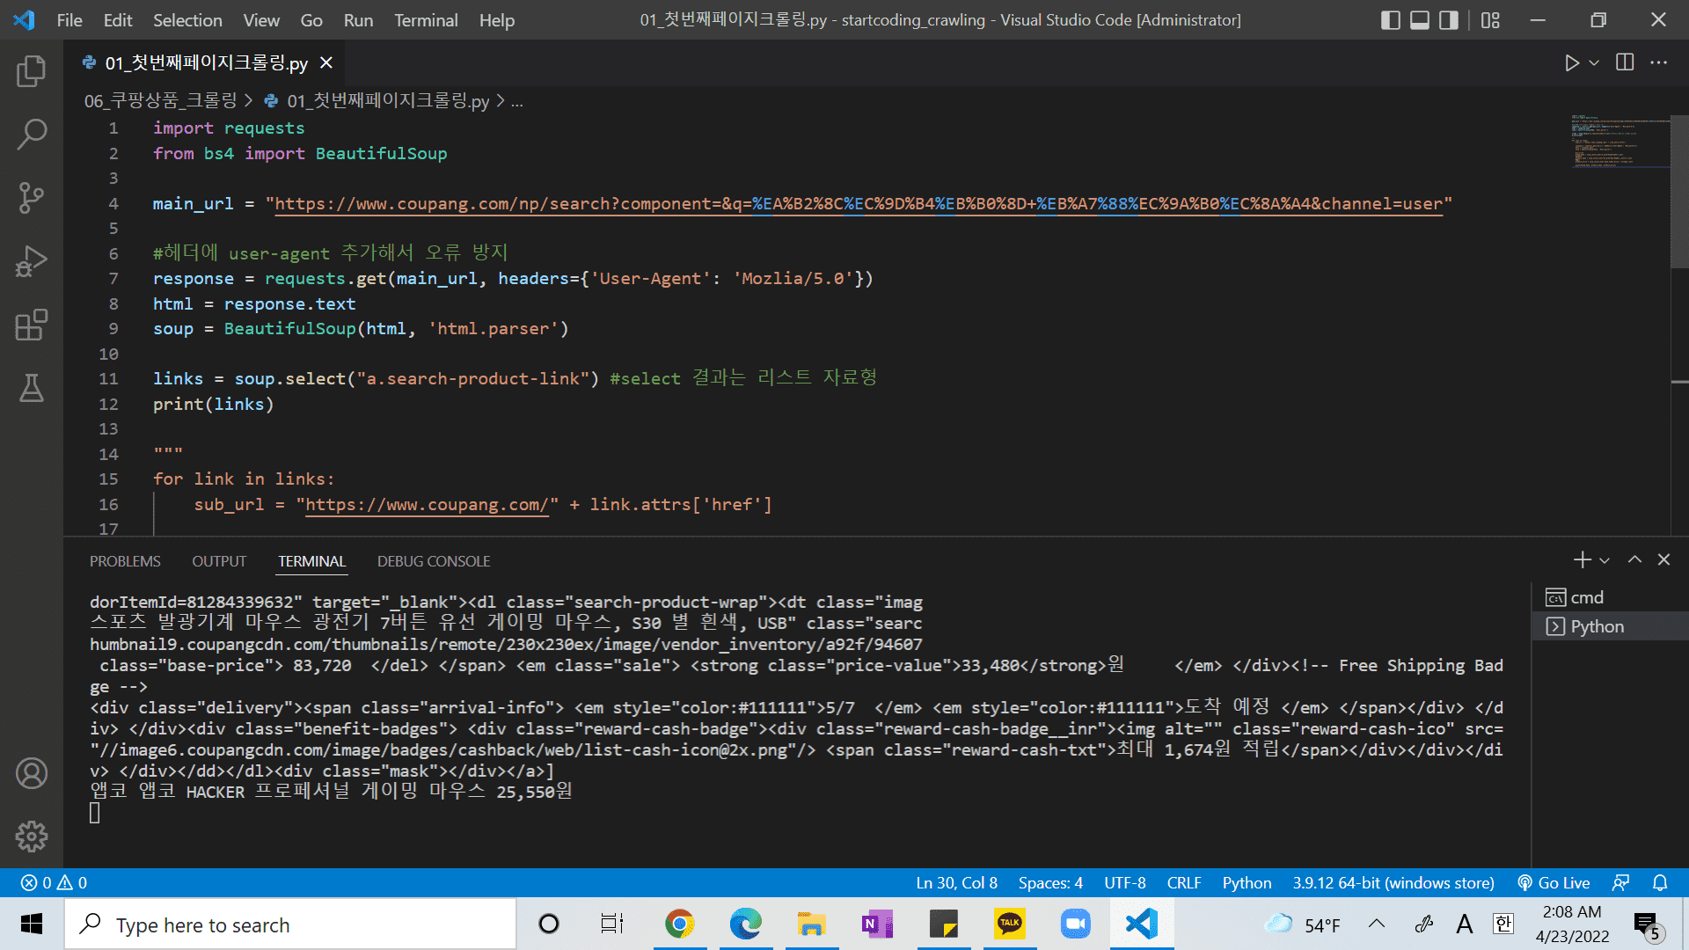
Task: Click Type here to search box
Action: [x=290, y=924]
